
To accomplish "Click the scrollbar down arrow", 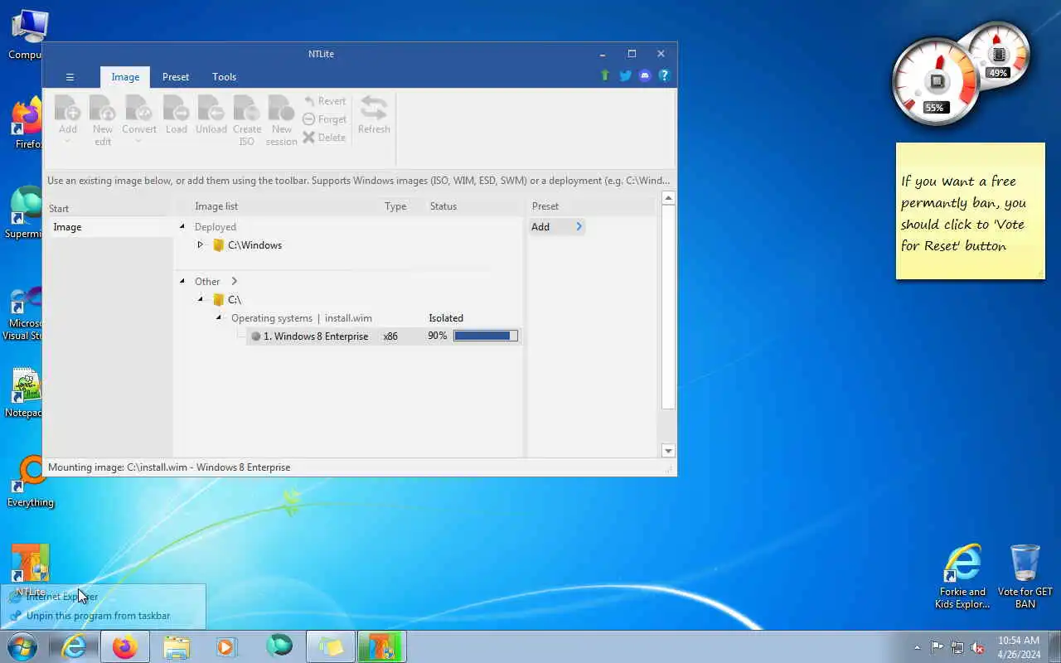I will [x=668, y=451].
